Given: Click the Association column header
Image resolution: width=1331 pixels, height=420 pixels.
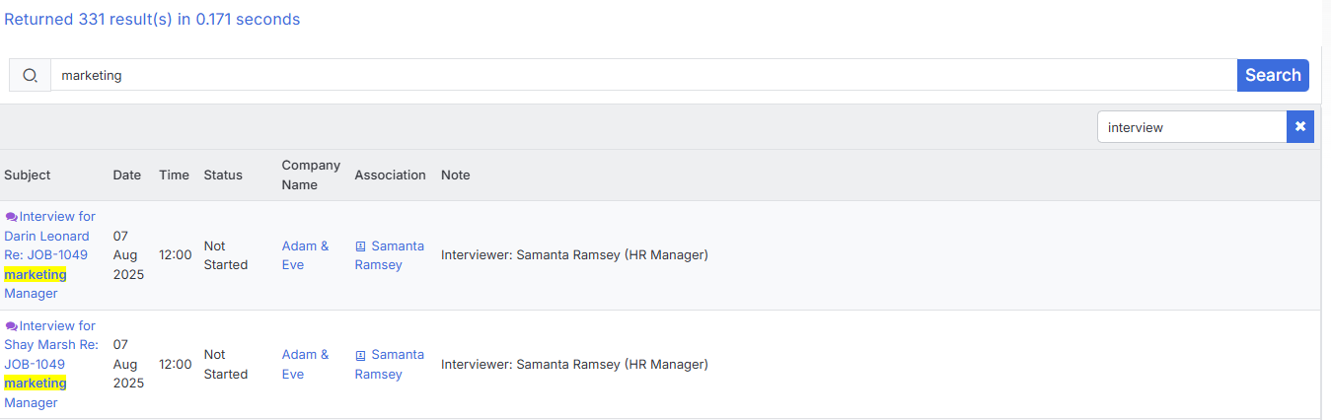Looking at the screenshot, I should tap(391, 175).
